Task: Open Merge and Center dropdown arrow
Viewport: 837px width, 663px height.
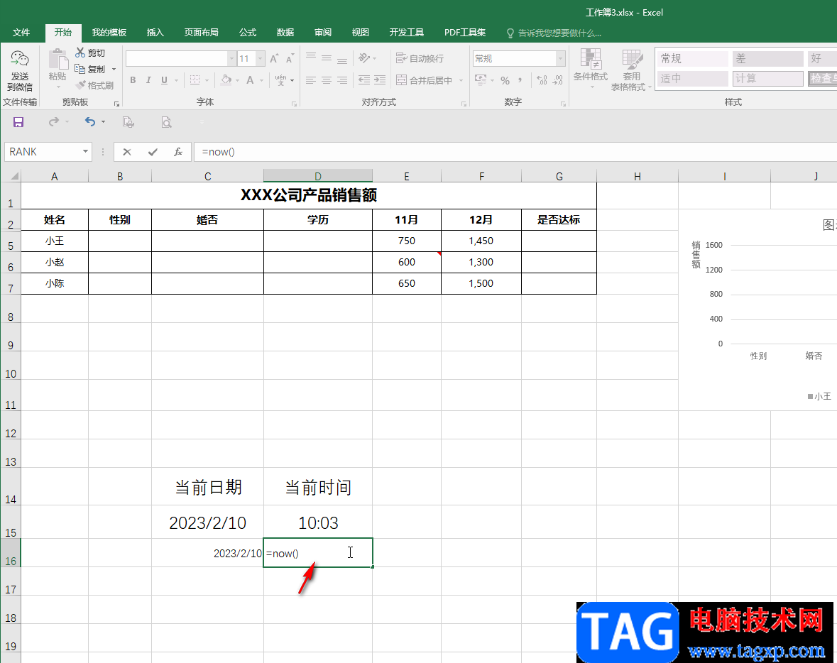Action: click(x=461, y=81)
